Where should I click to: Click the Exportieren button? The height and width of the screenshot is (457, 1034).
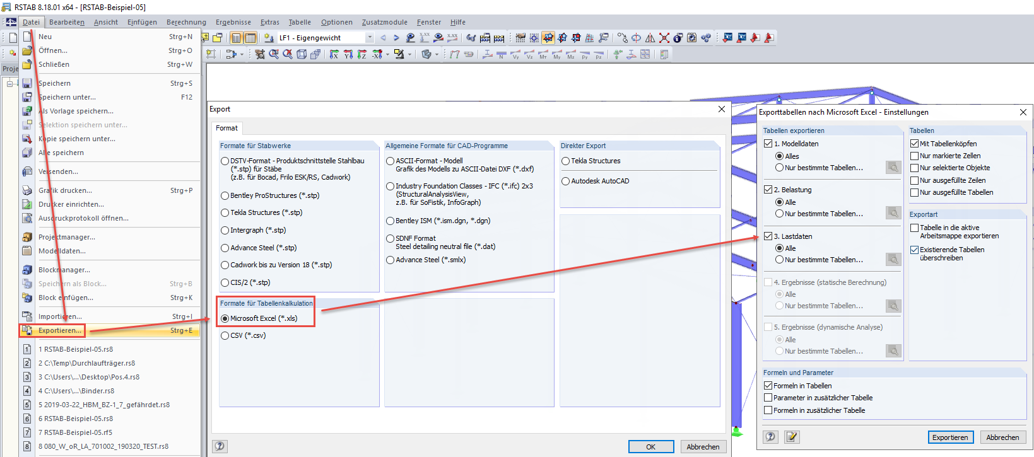point(950,437)
